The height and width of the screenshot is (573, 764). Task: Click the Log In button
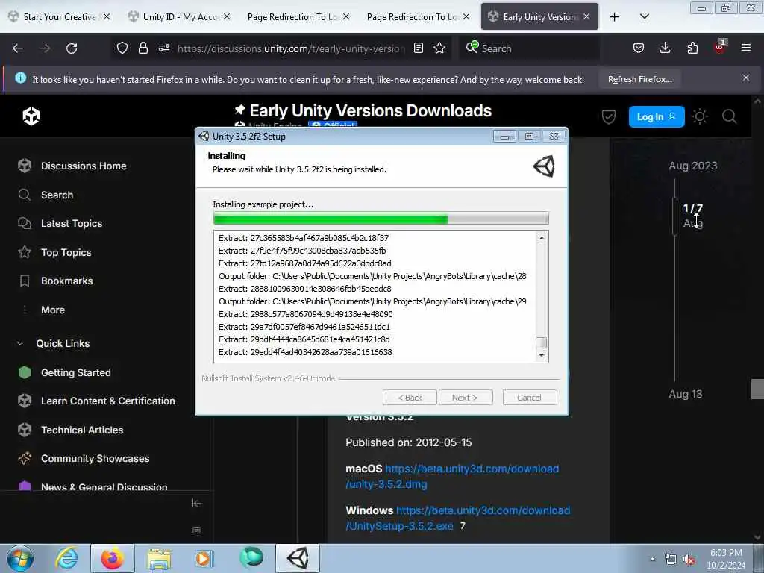point(657,117)
